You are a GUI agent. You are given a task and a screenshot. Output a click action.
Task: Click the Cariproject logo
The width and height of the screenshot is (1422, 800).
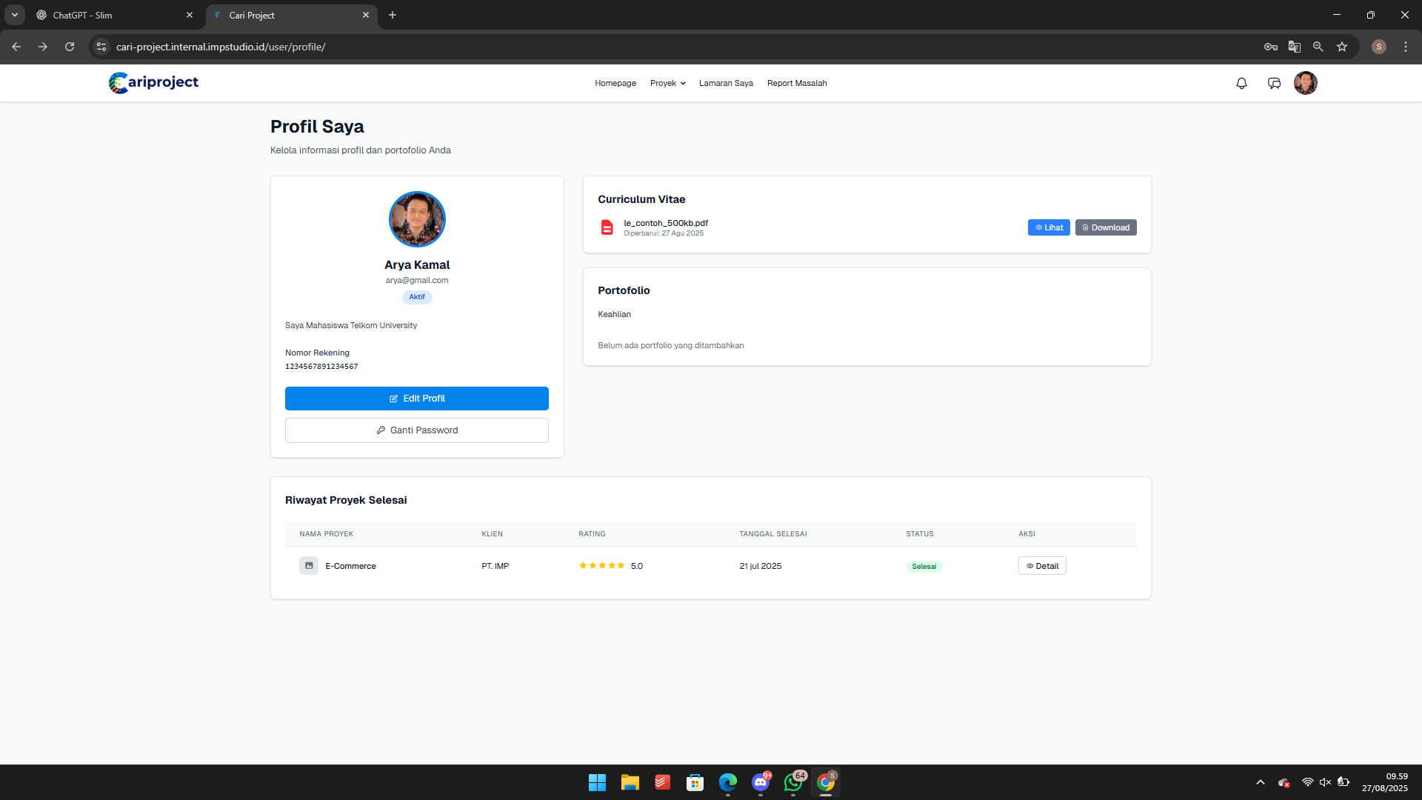click(153, 82)
